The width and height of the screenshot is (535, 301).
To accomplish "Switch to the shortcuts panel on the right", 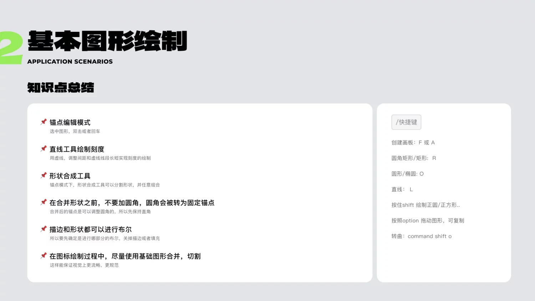I will click(x=444, y=193).
